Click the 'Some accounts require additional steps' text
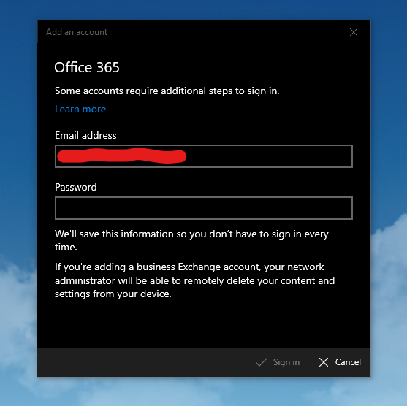Viewport: 407px width, 406px height. click(167, 91)
